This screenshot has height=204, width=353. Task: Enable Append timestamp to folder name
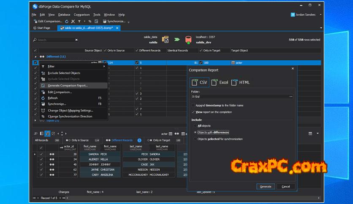coord(193,105)
